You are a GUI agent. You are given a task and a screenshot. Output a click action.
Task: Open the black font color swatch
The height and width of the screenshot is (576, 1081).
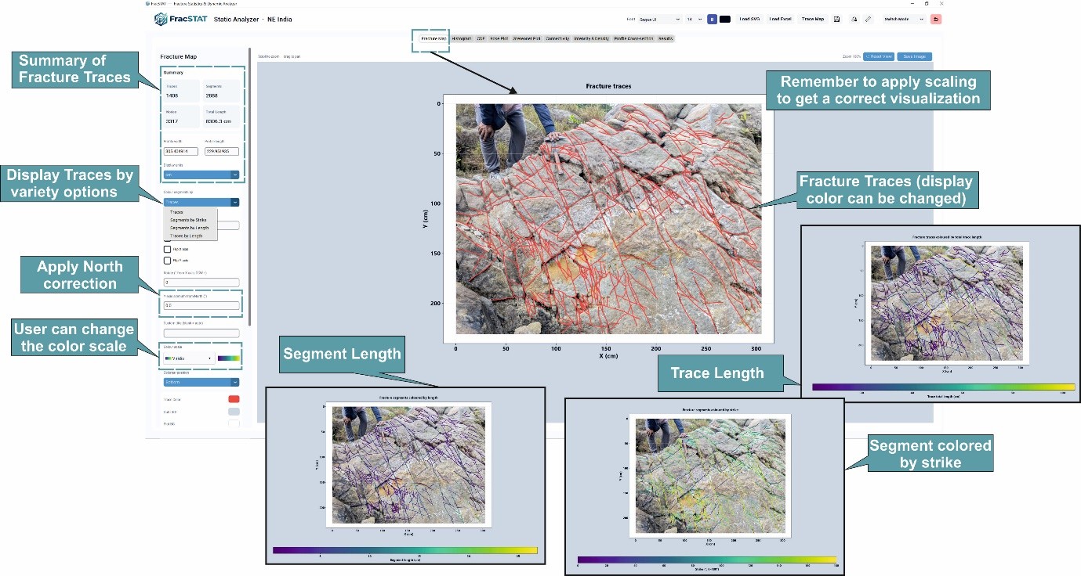pyautogui.click(x=725, y=19)
